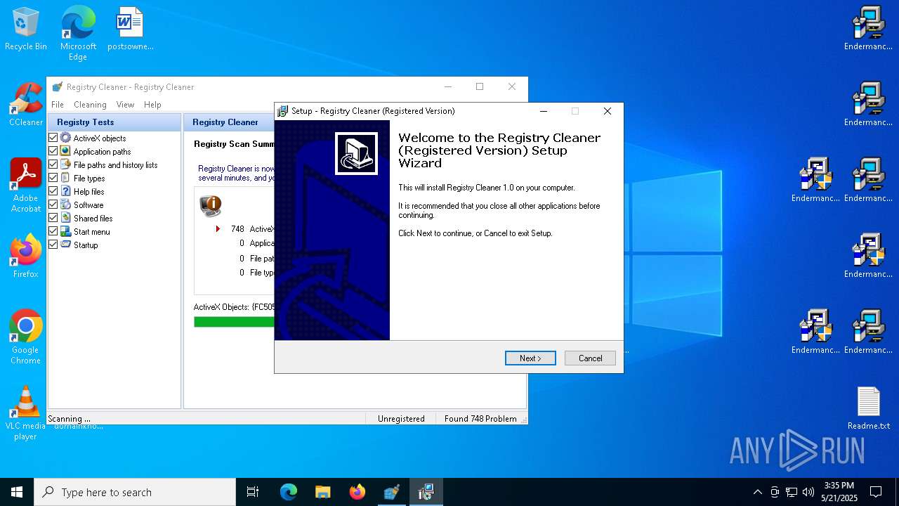
Task: Select the VLC media player desktop icon
Action: pyautogui.click(x=26, y=413)
